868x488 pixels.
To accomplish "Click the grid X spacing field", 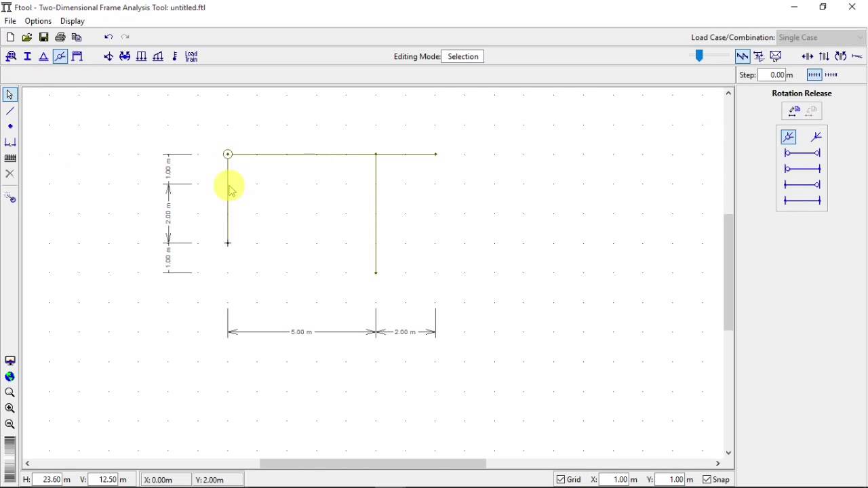I will [614, 480].
